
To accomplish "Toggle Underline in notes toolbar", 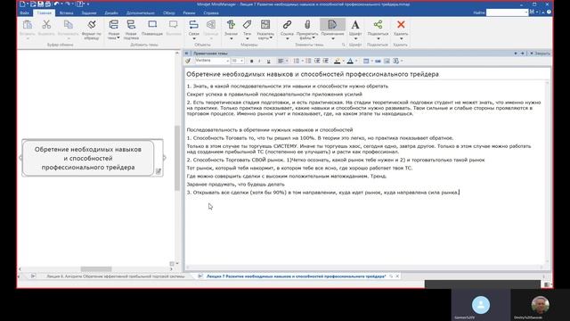I will (x=268, y=62).
